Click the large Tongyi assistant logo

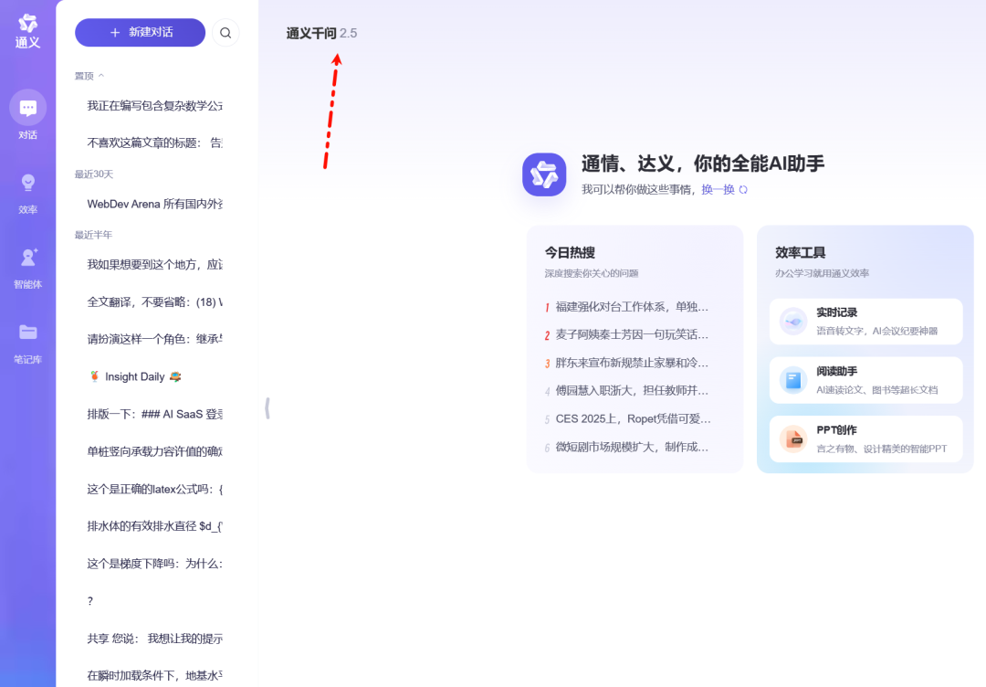point(544,174)
